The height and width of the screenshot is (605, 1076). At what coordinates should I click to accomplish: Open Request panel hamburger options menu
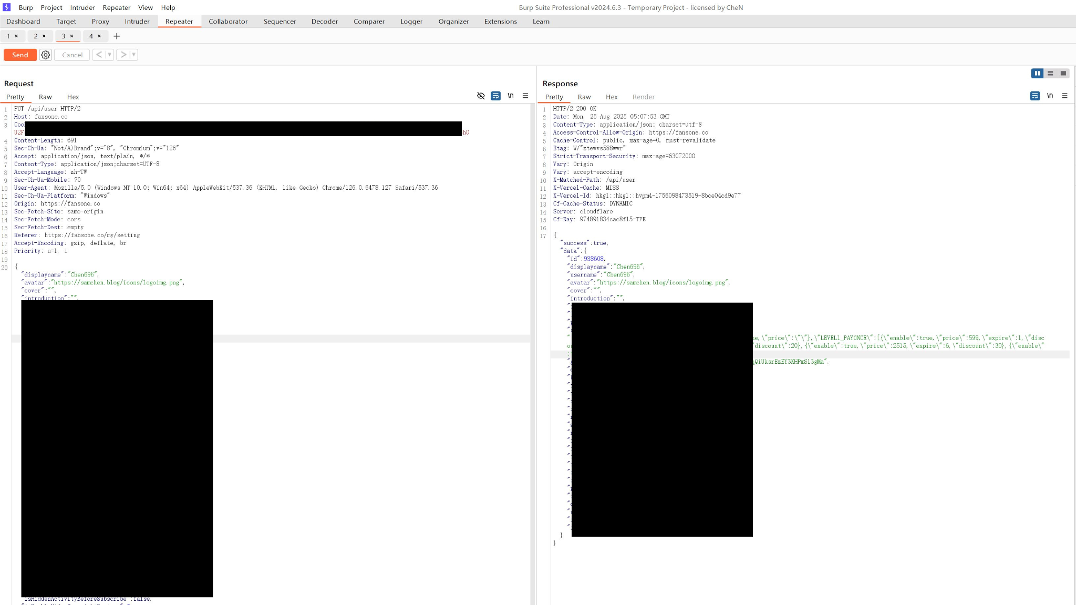[525, 96]
